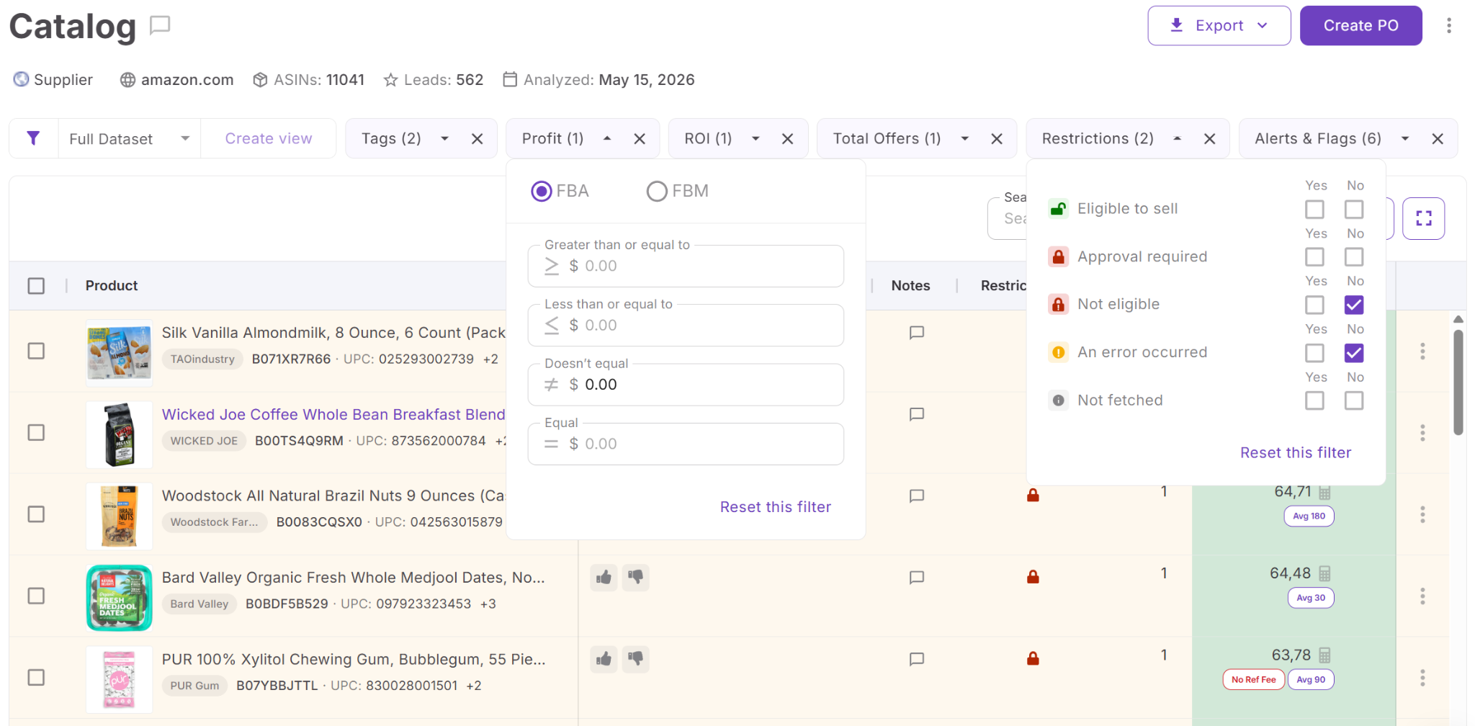Select the FBM radio button

click(x=656, y=191)
